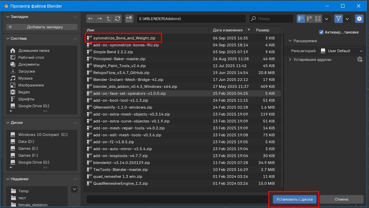Go forward to next folder
Viewport: 369px width, 208px height.
(100, 19)
